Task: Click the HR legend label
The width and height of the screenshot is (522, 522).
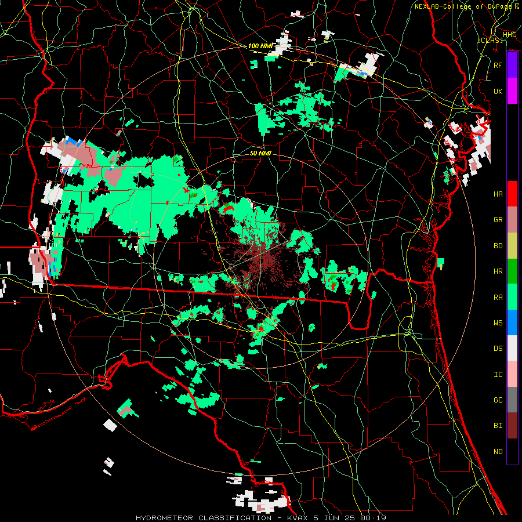Action: click(x=498, y=271)
